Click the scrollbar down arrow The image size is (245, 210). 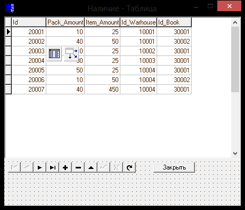pyautogui.click(x=235, y=153)
